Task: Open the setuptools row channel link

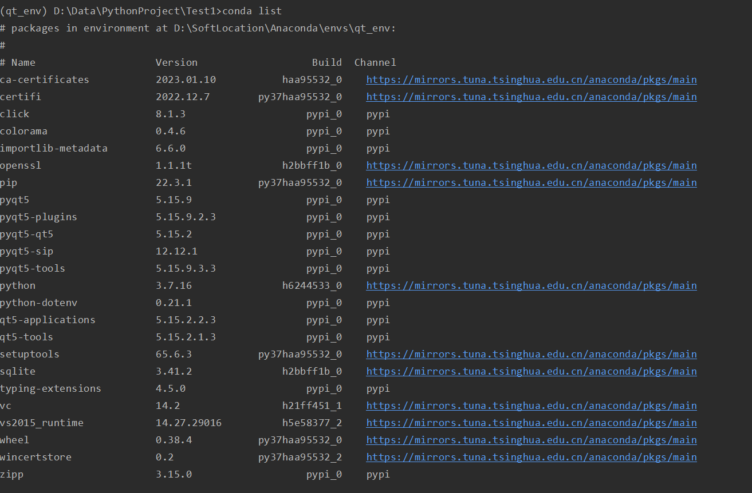Action: tap(531, 354)
